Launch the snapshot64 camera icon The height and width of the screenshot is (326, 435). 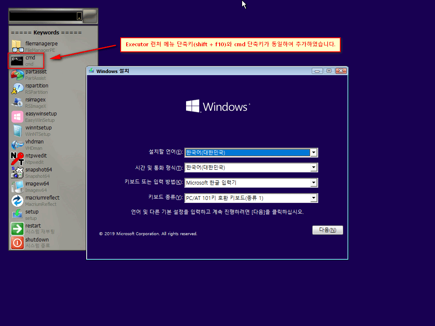pos(17,172)
